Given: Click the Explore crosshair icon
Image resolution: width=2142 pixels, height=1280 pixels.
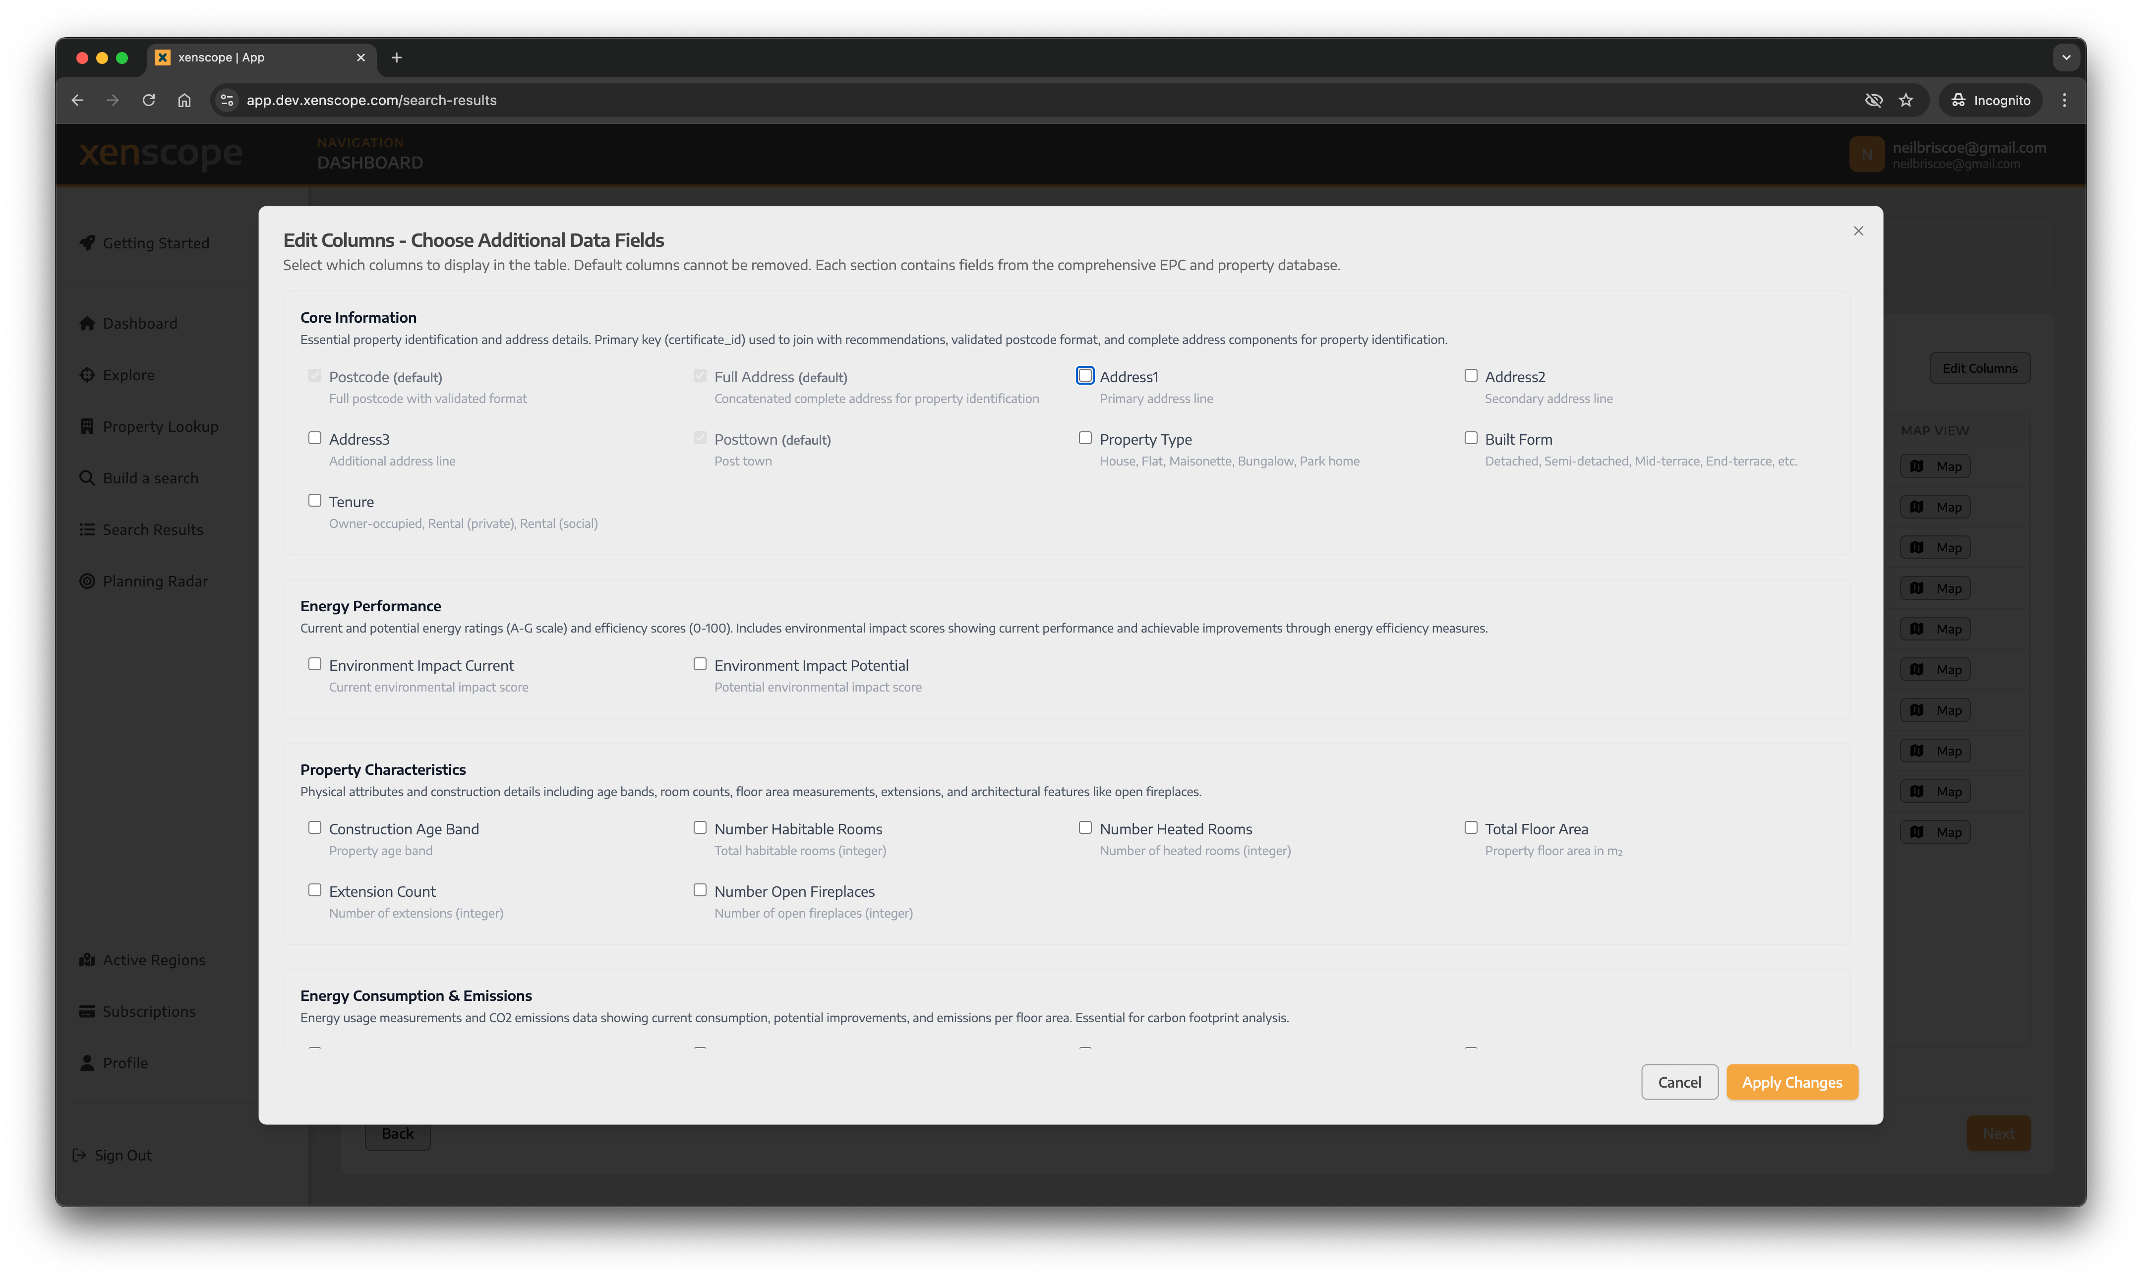Looking at the screenshot, I should [x=87, y=375].
